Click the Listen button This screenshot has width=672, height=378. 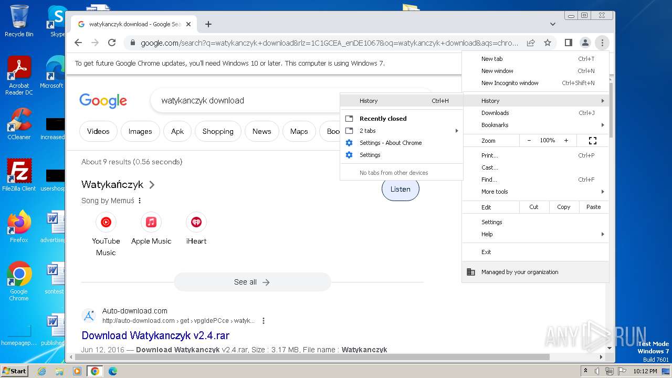[400, 189]
